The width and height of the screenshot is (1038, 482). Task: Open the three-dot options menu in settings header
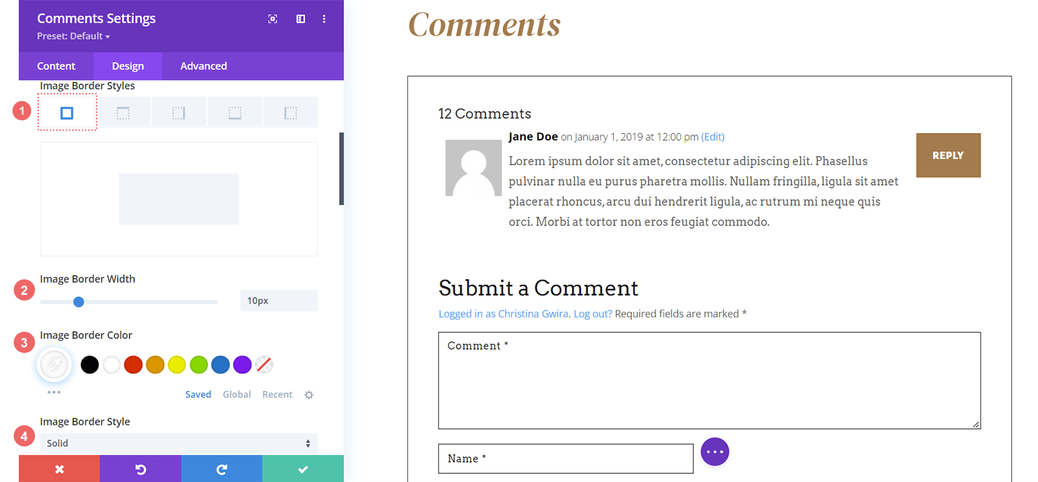point(324,19)
